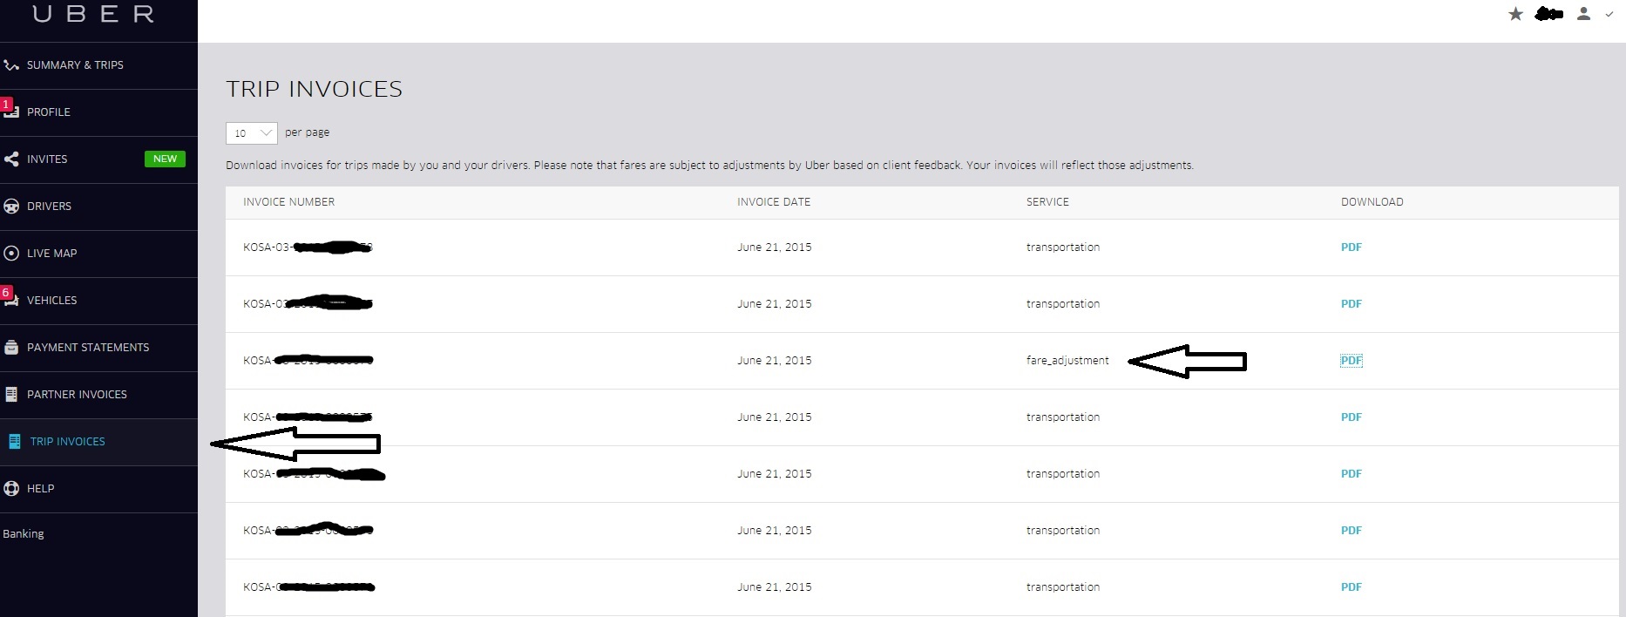
Task: Click the Live Map target icon
Action: point(11,254)
